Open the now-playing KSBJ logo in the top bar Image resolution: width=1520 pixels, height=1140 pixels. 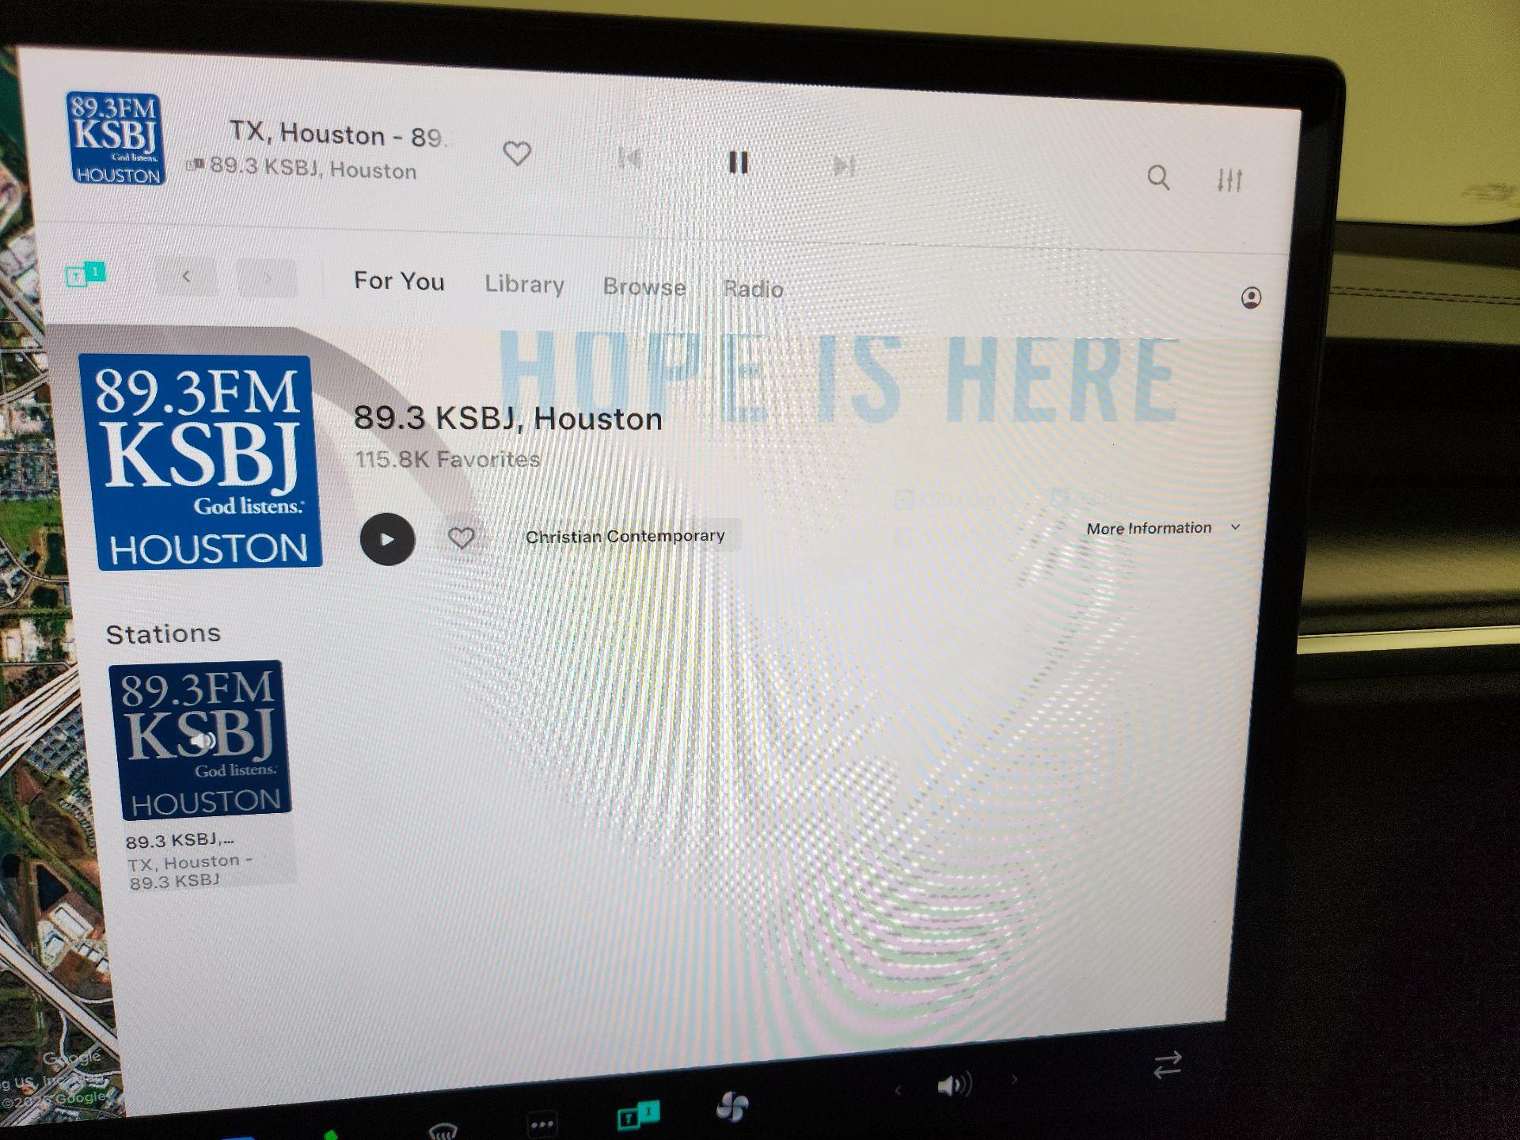[116, 139]
